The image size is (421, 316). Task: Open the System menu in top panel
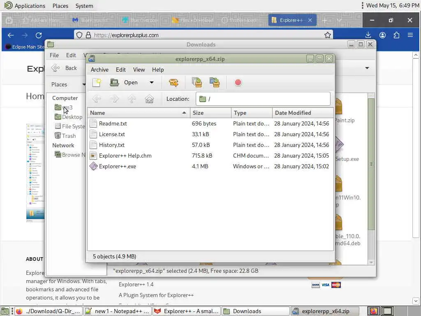click(x=84, y=6)
